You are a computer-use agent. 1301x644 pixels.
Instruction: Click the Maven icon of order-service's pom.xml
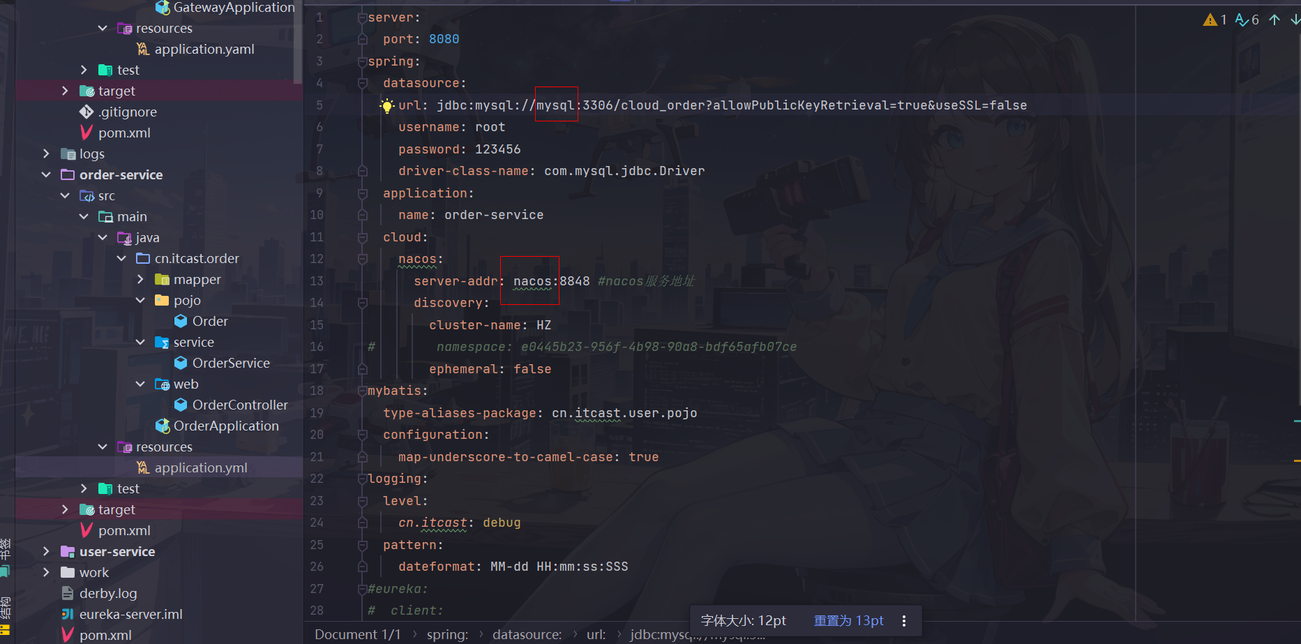tap(87, 530)
